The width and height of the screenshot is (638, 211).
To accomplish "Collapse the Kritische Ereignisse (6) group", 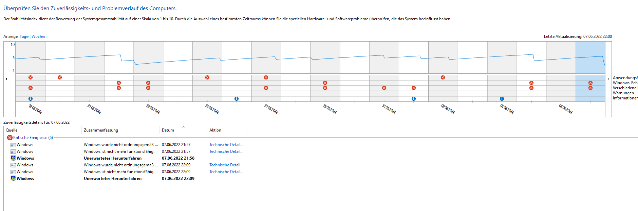I will 33,138.
